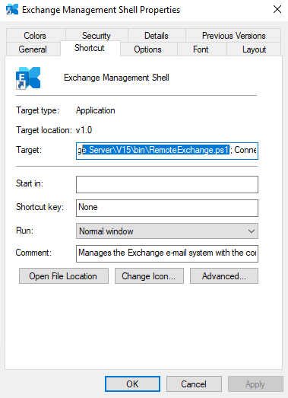Click the 'Shortcut key:' label
This screenshot has height=398, width=288.
tap(40, 207)
